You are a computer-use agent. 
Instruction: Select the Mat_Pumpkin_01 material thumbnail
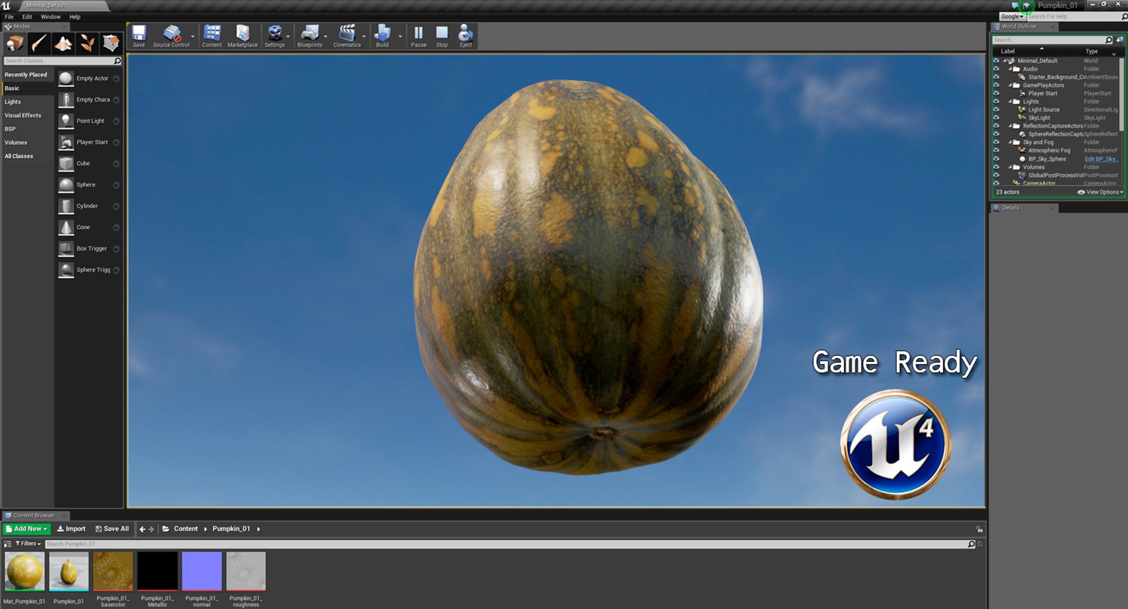coord(25,571)
